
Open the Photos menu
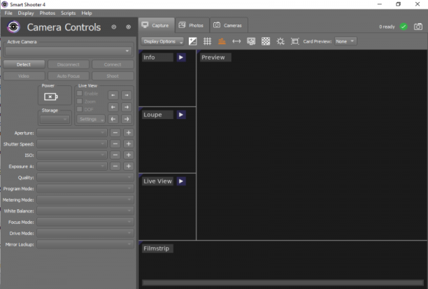48,13
